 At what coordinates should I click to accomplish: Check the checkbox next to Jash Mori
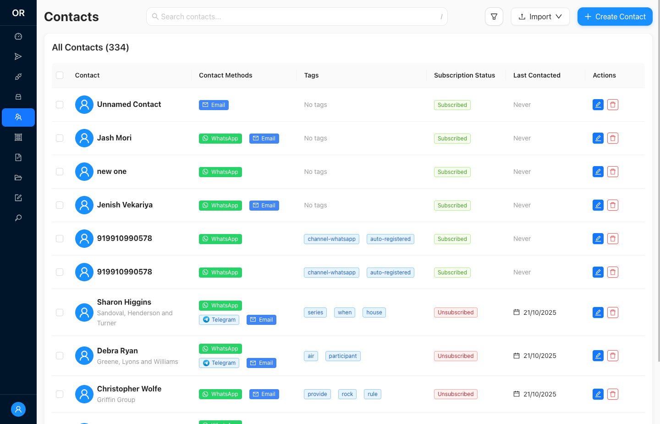60,138
